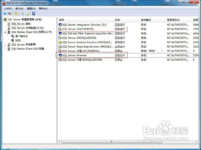
Task: Open the 操作(A) menu
Action: (x=19, y=8)
